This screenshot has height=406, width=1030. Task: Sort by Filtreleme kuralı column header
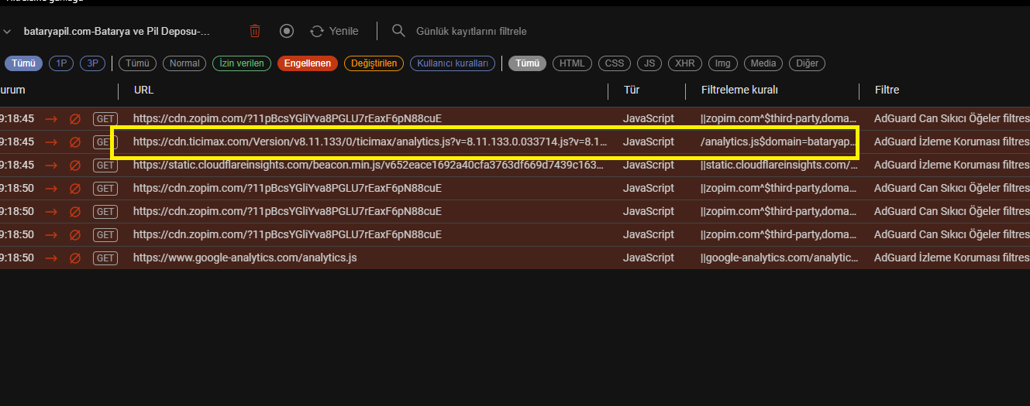click(x=739, y=90)
